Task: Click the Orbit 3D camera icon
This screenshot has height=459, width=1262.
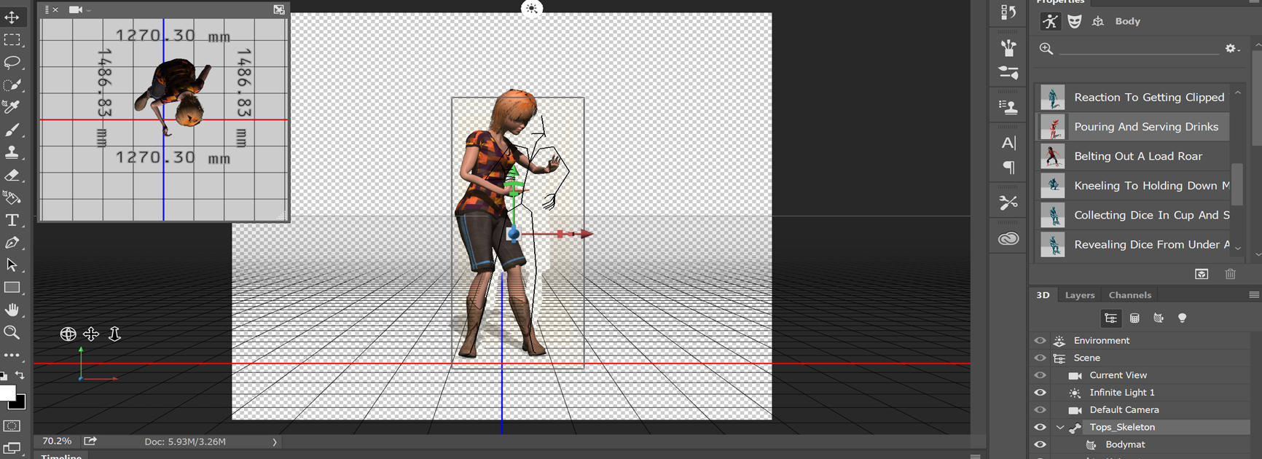Action: click(x=68, y=334)
